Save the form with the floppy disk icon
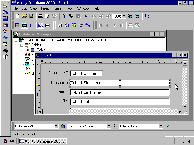 coord(31,16)
